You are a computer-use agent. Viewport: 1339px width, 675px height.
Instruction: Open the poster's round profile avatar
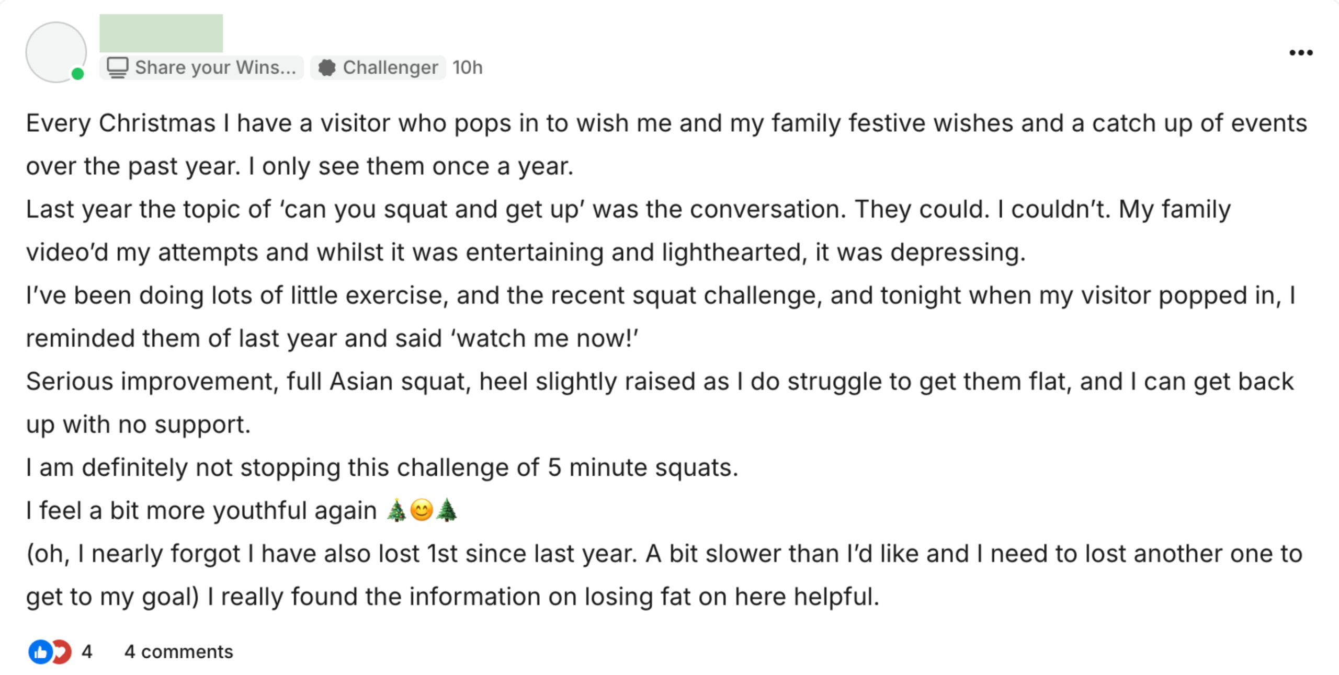56,52
